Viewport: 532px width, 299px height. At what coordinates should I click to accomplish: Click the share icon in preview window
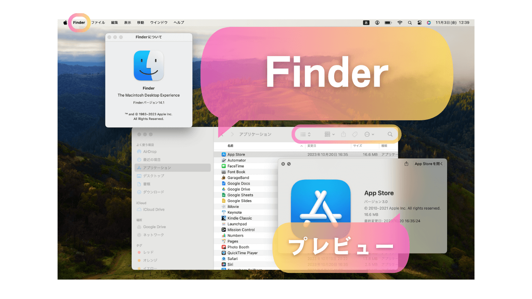[x=407, y=164]
